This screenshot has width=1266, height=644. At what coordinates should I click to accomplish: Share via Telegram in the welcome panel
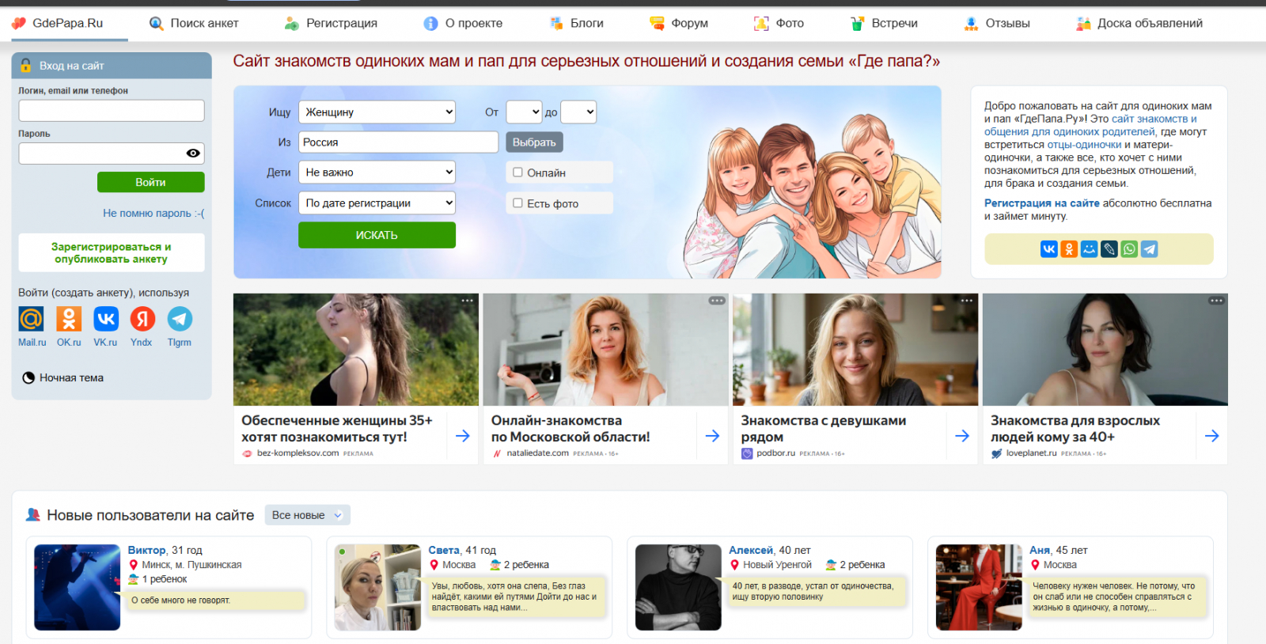(x=1150, y=249)
